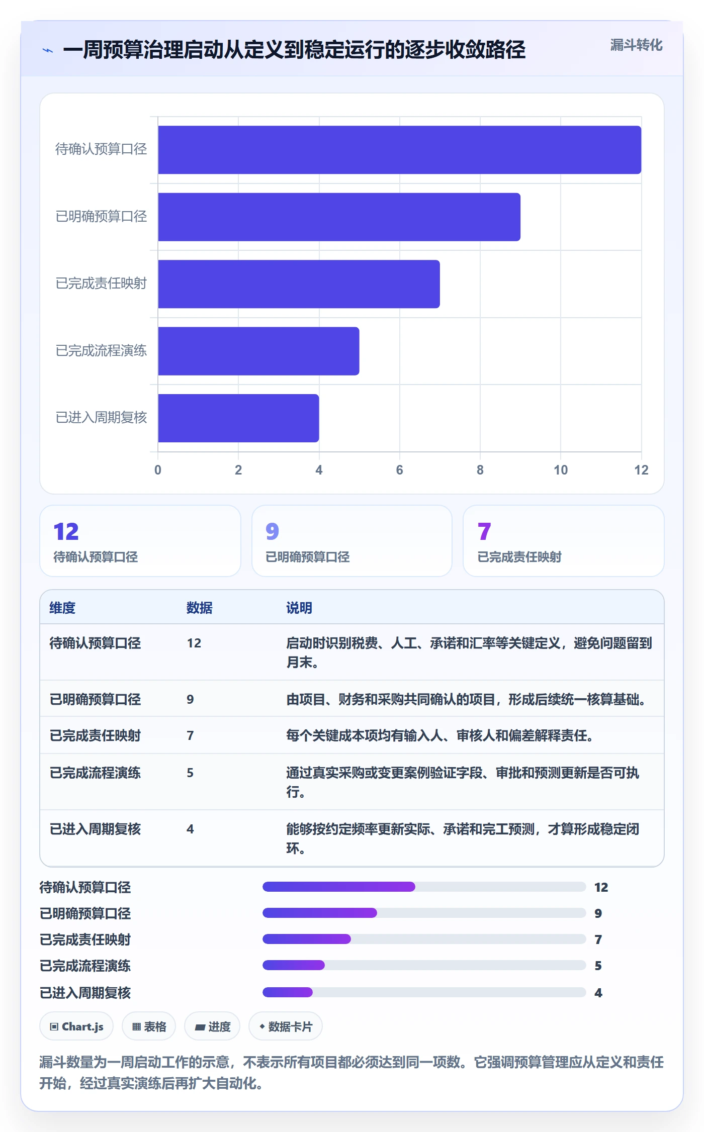The height and width of the screenshot is (1132, 704).
Task: Click the footnote paragraph starting 漏斗数量为
Action: tap(351, 1073)
